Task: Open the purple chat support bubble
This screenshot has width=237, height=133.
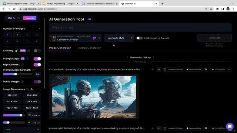Action: pos(230,126)
